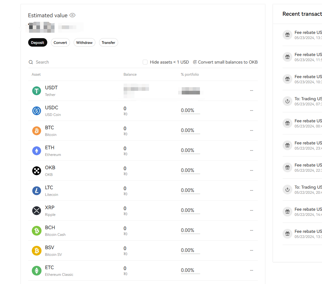Open the 05/22/2024 20: To Trading transaction
The image size is (322, 284).
(302, 190)
